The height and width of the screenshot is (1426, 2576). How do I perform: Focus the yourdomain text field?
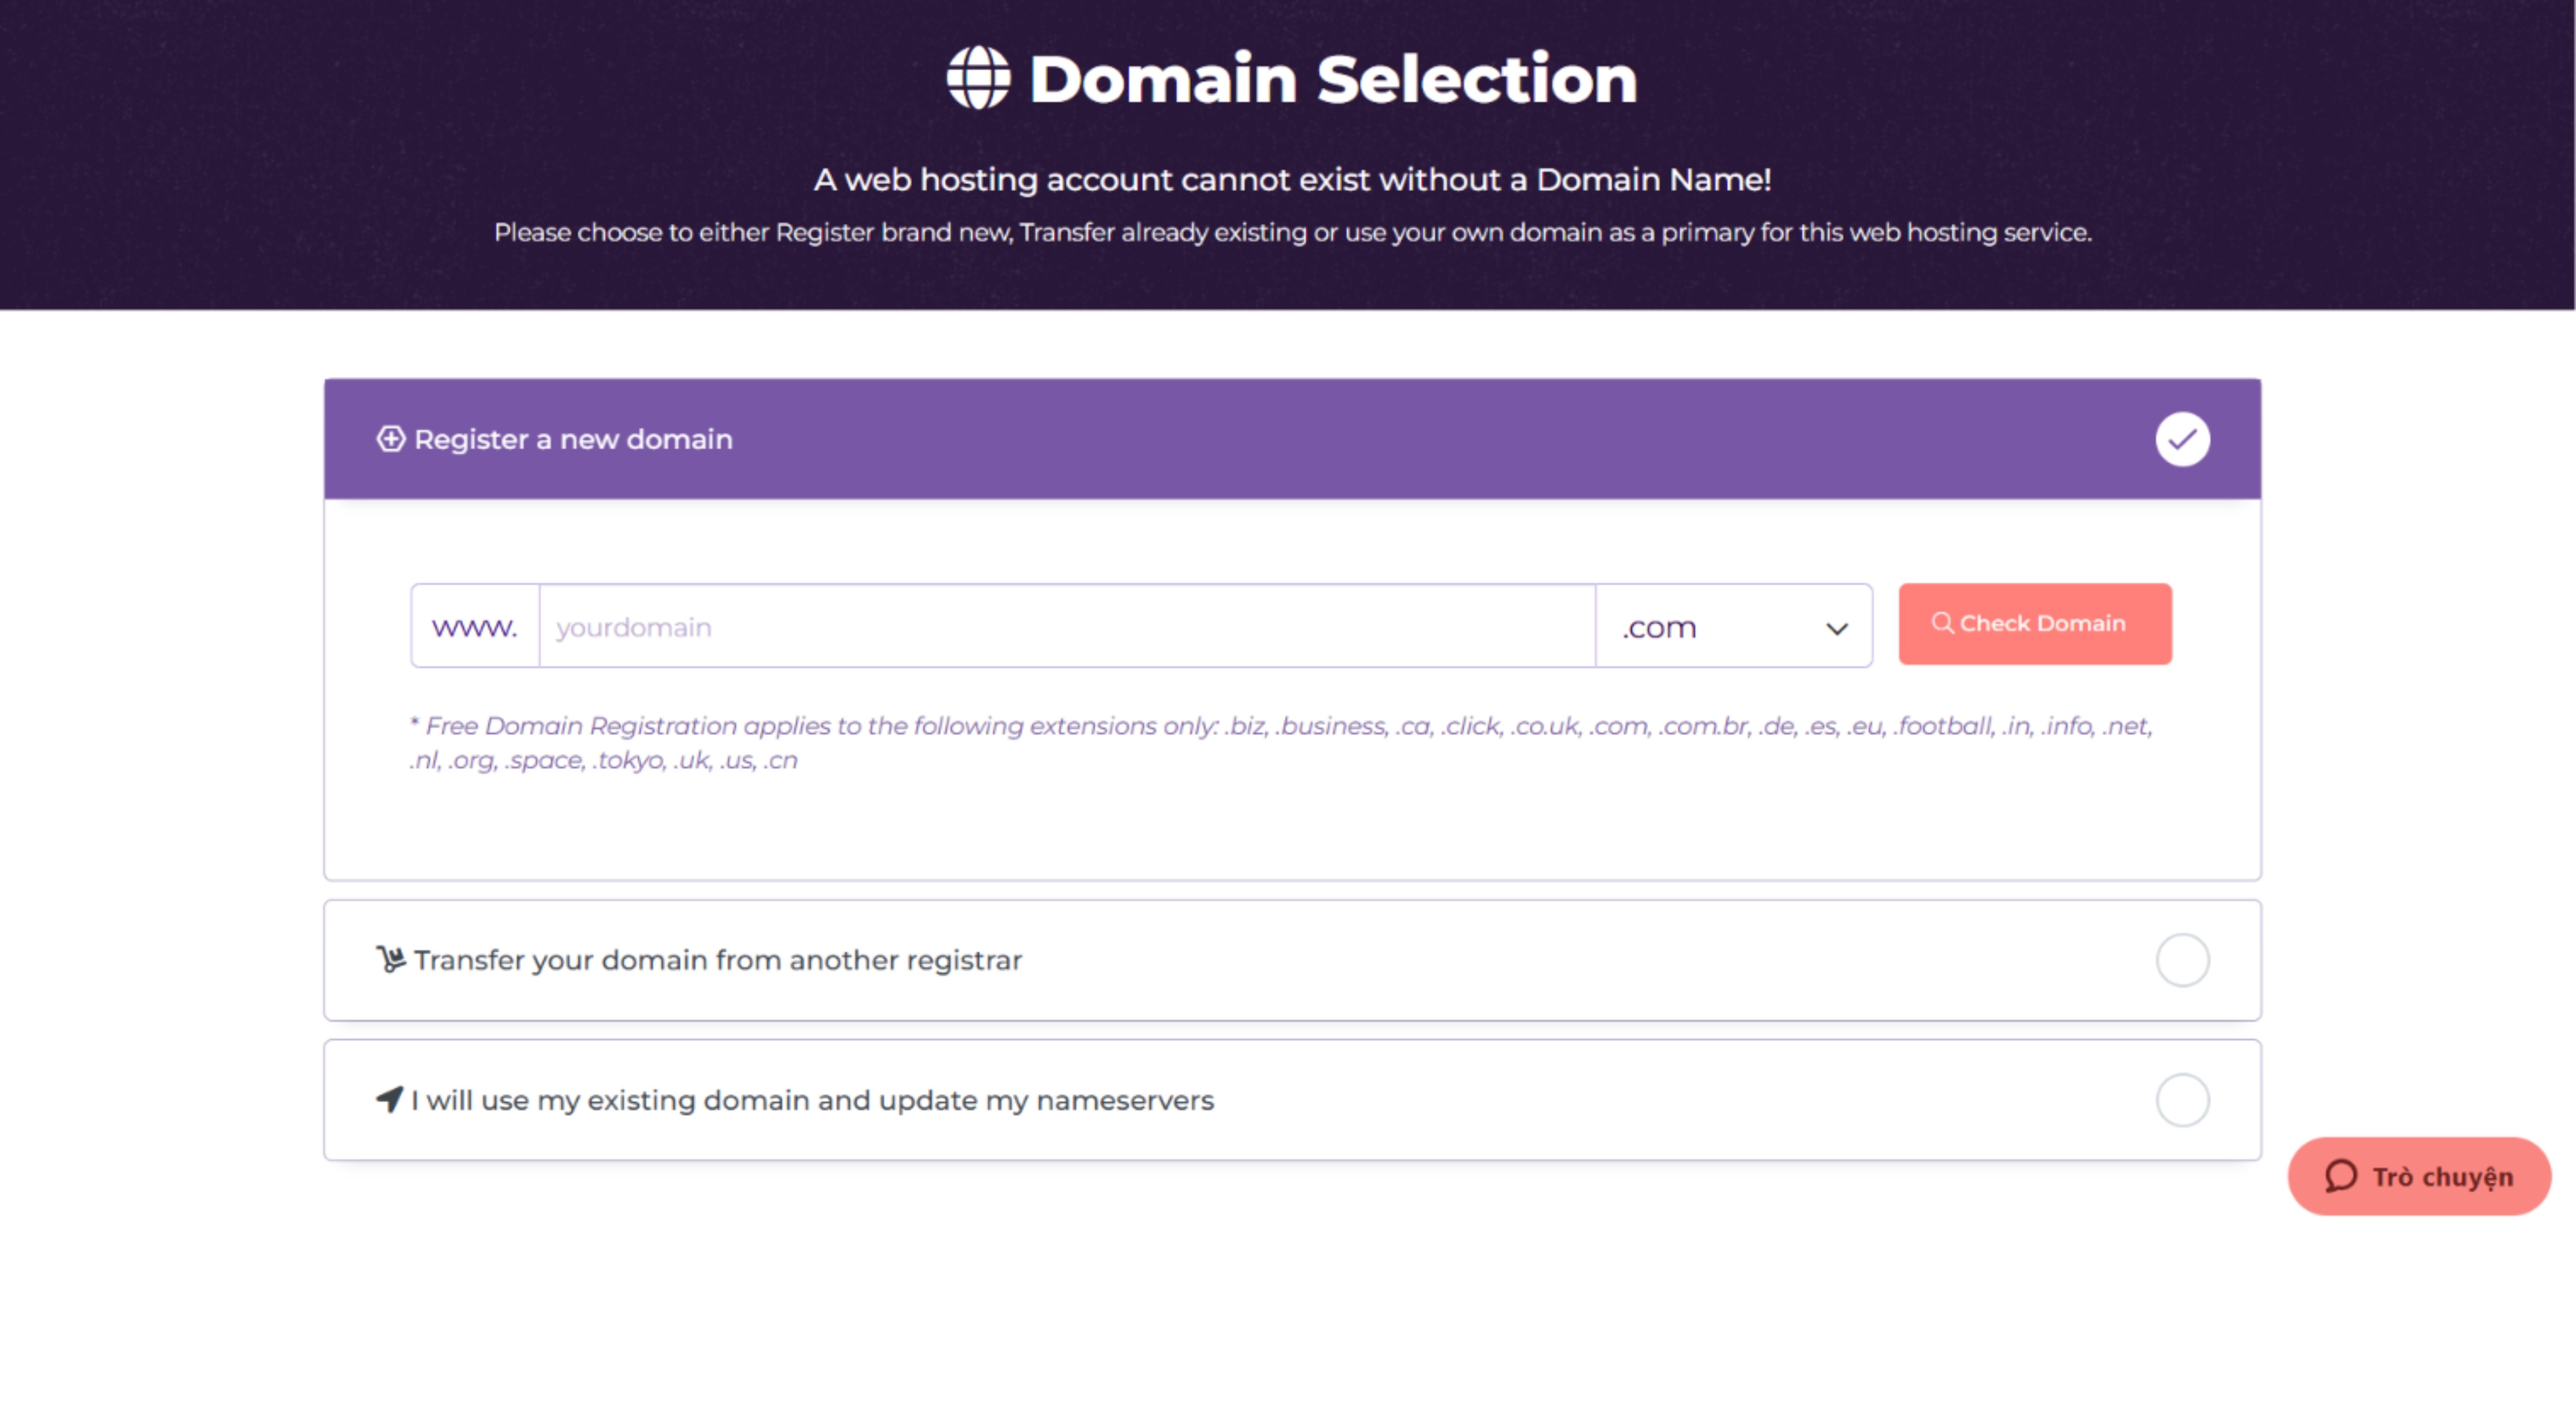click(x=1067, y=626)
